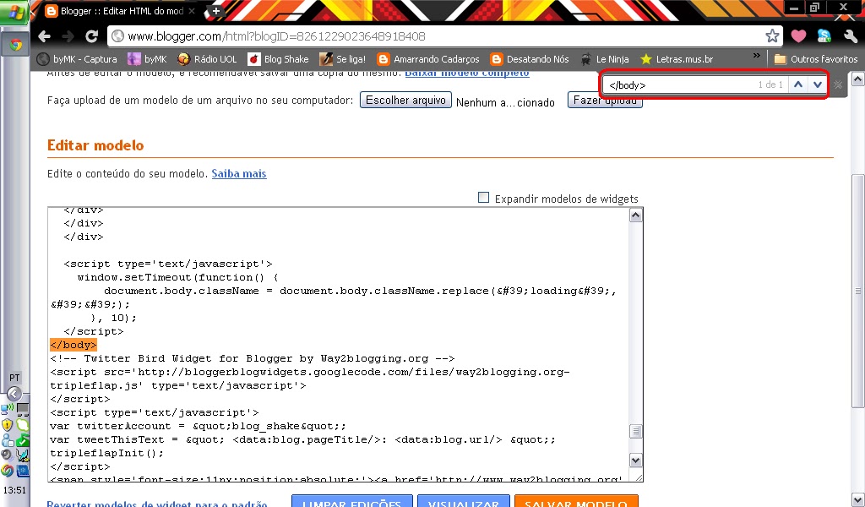Click the Fazer upload button
The height and width of the screenshot is (507, 865).
coord(605,101)
